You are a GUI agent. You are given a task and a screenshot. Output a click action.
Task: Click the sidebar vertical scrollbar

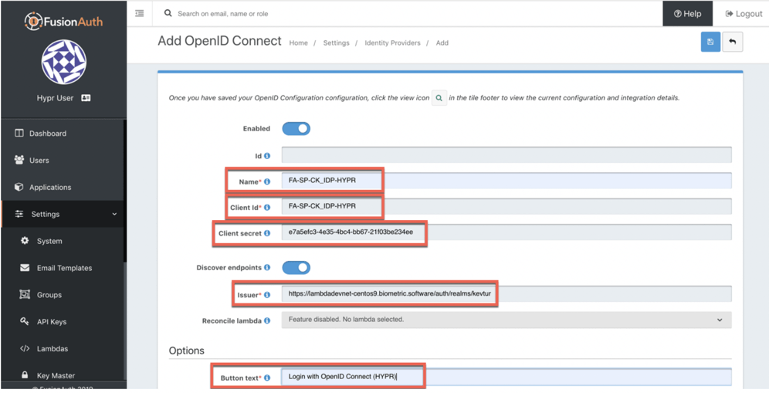pos(125,191)
